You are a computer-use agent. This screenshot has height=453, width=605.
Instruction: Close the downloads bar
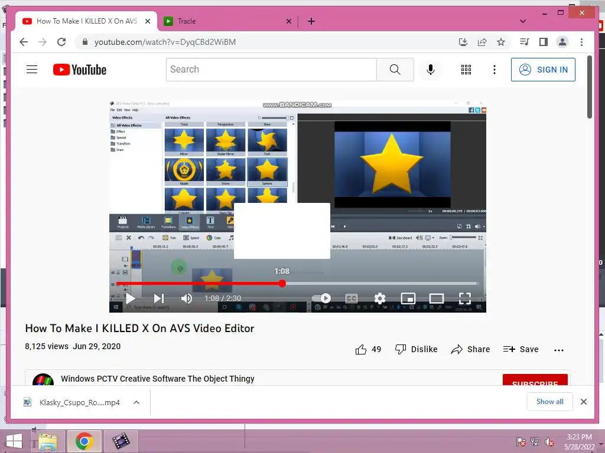(x=583, y=402)
